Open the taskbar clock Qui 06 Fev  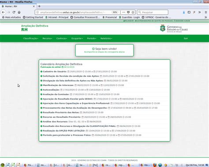point(195,165)
